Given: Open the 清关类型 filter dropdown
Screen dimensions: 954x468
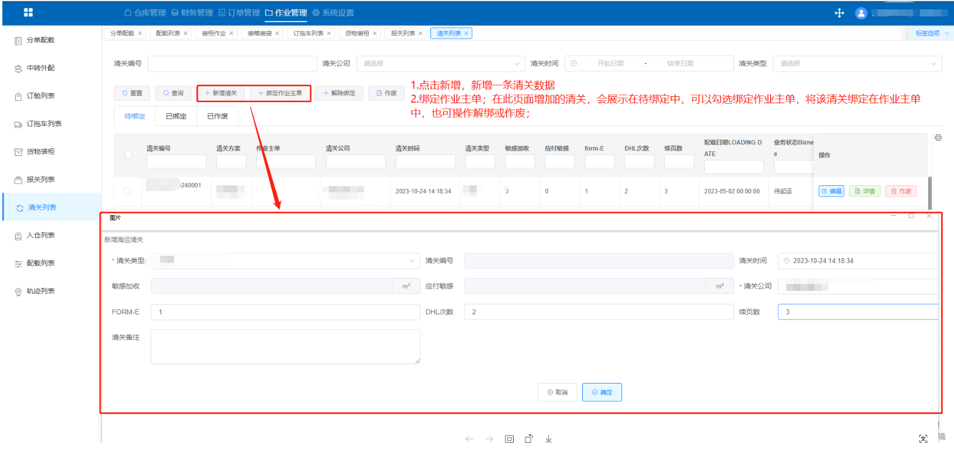Looking at the screenshot, I should point(857,63).
